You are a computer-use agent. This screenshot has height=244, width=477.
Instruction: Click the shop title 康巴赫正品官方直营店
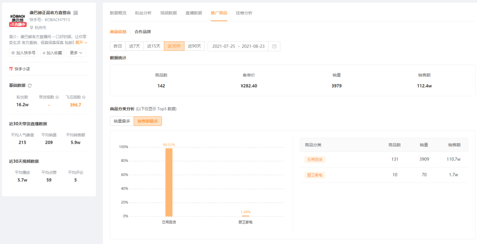[50, 13]
